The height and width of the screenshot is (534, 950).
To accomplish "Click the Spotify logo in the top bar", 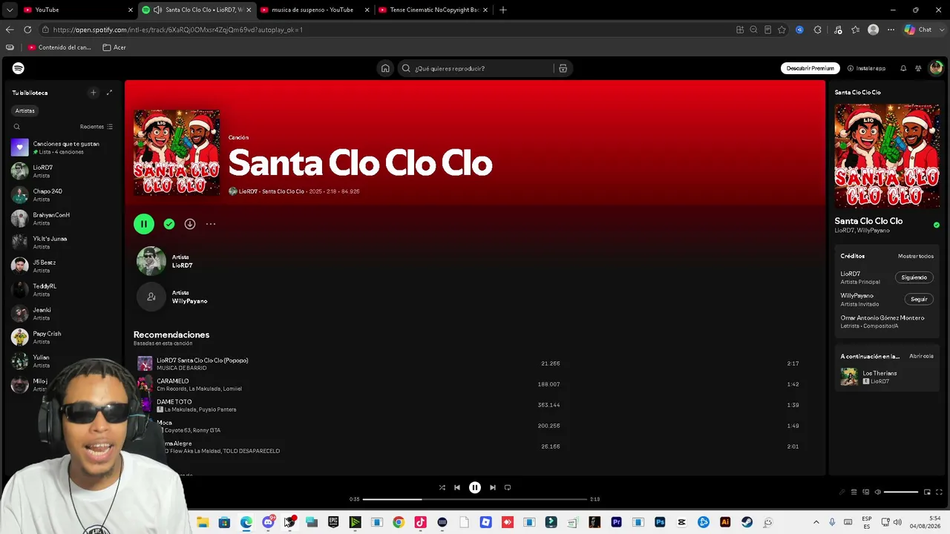I will pos(19,68).
